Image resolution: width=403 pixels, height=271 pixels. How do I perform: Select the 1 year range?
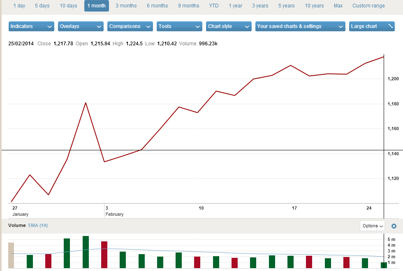point(236,6)
